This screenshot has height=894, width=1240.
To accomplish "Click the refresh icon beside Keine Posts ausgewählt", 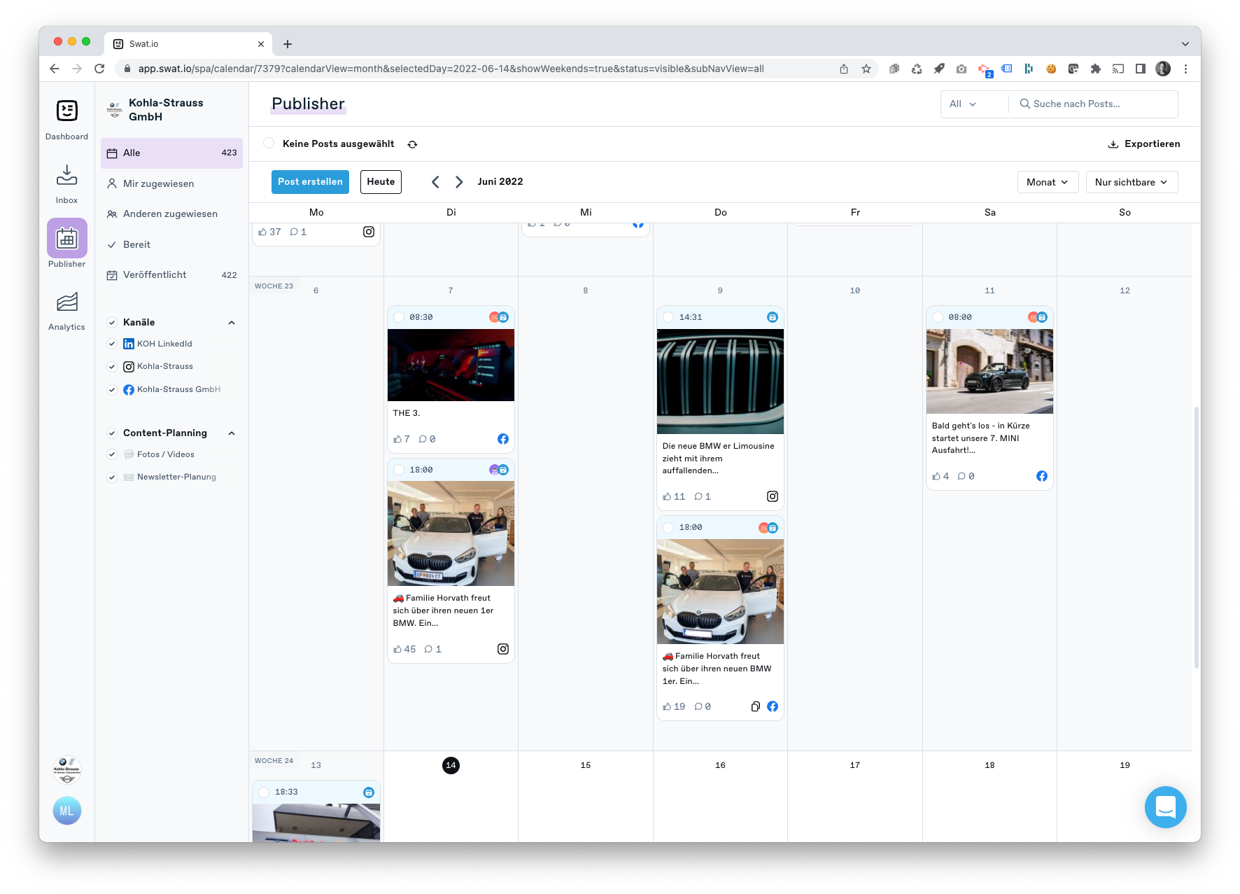I will click(x=412, y=144).
